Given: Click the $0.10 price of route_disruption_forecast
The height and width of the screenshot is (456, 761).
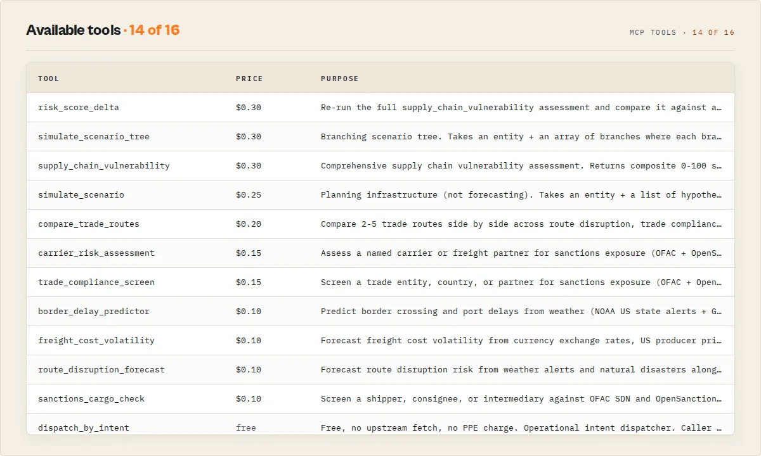Looking at the screenshot, I should (x=249, y=370).
